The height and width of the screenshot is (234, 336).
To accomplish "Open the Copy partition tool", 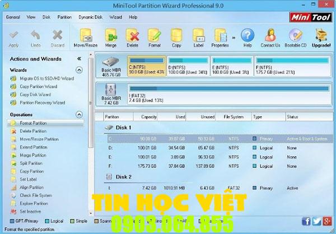I will (x=176, y=37).
